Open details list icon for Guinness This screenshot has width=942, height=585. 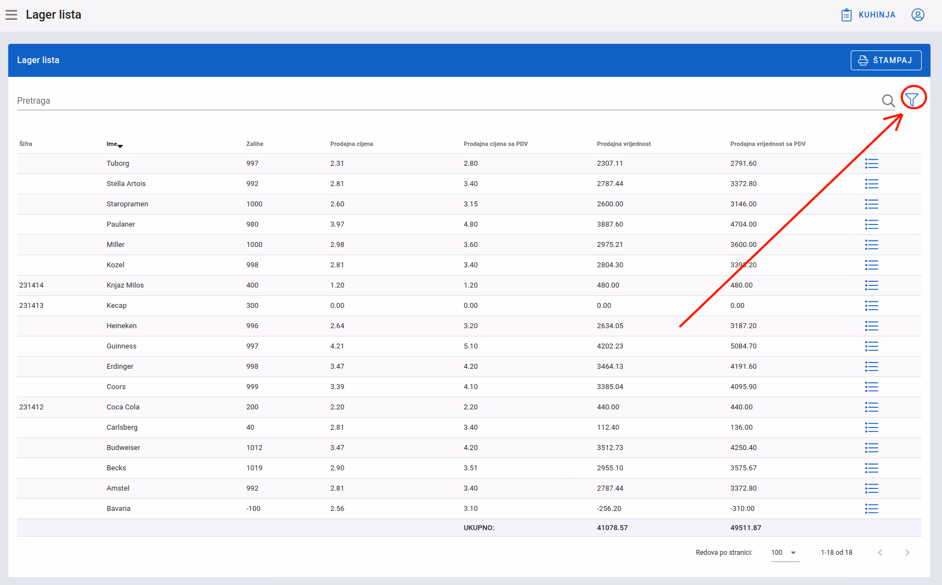click(x=872, y=346)
